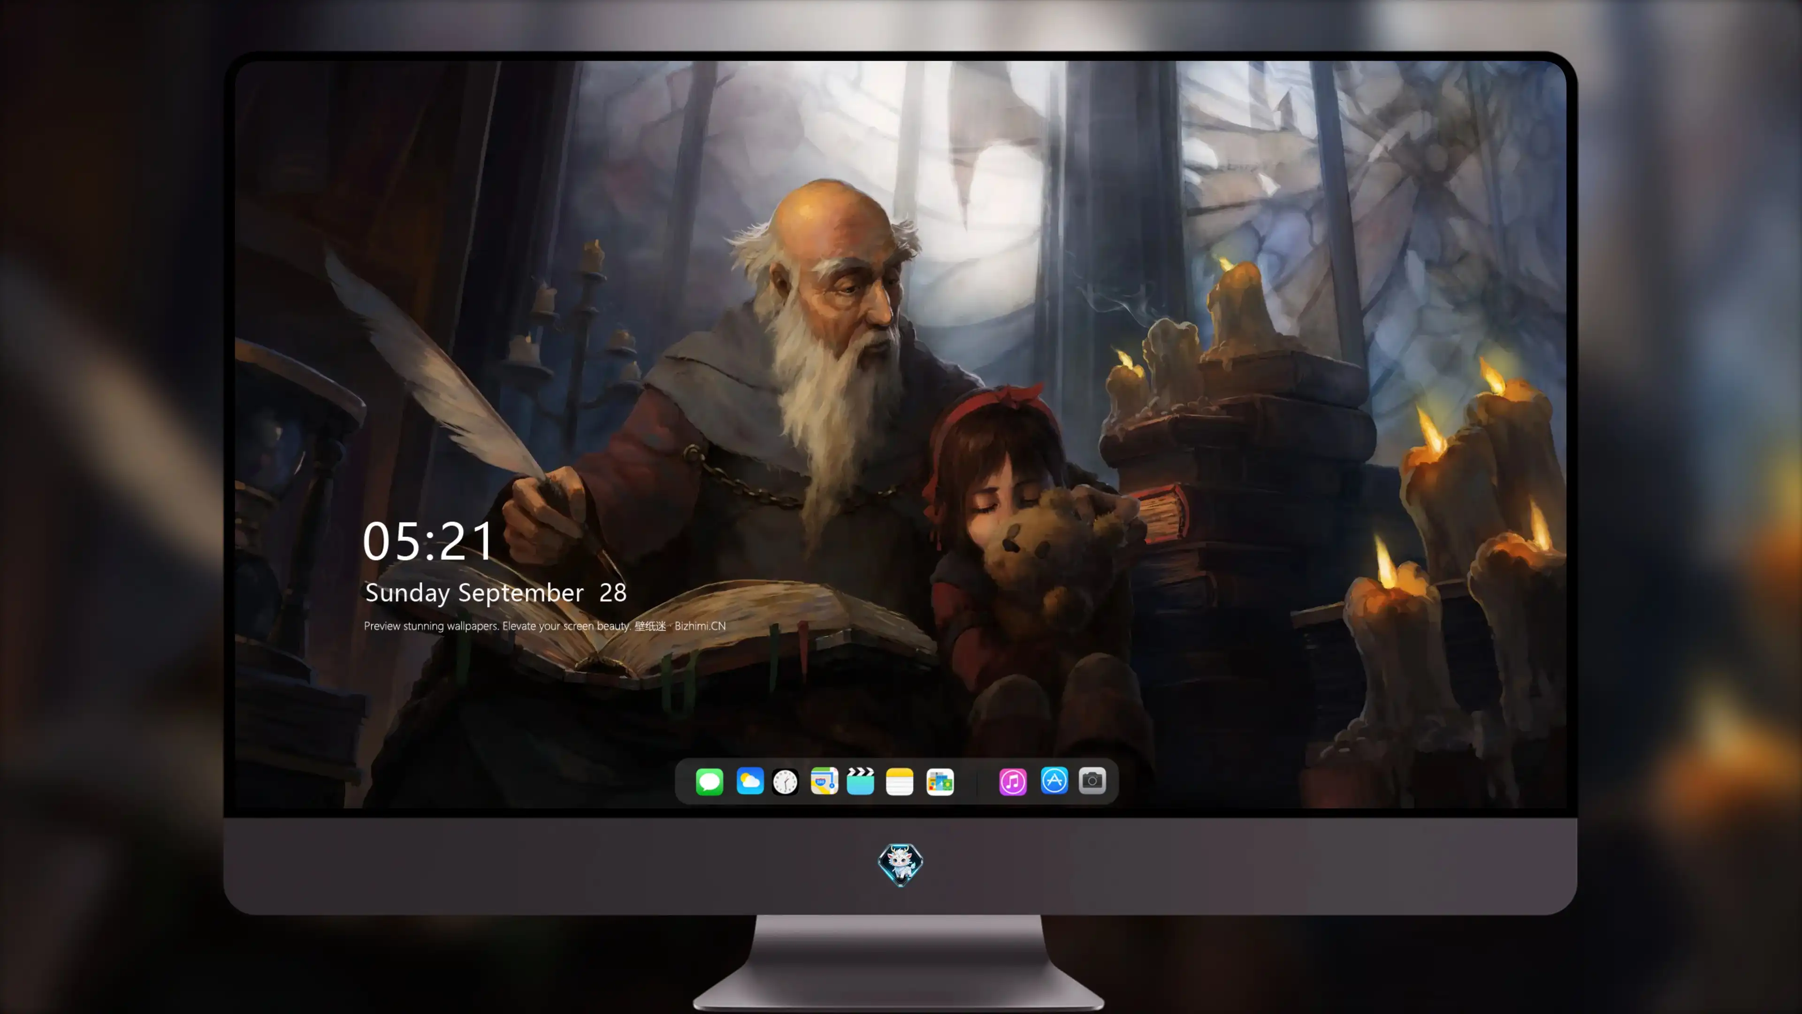Open the gray Camera app in the dock

1092,780
